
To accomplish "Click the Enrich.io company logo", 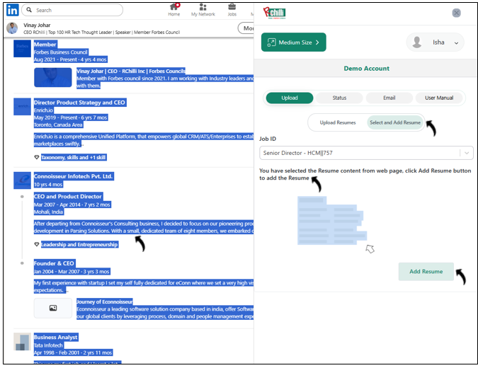I will (x=22, y=106).
